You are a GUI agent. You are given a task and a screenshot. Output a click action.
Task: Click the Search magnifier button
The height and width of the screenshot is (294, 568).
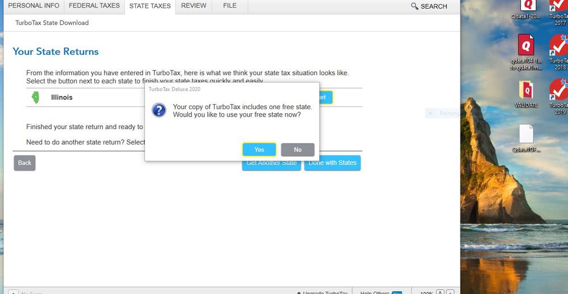pyautogui.click(x=429, y=6)
